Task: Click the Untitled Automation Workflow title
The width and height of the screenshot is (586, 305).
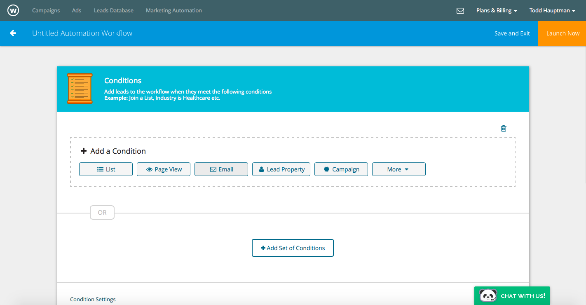Action: pos(82,33)
